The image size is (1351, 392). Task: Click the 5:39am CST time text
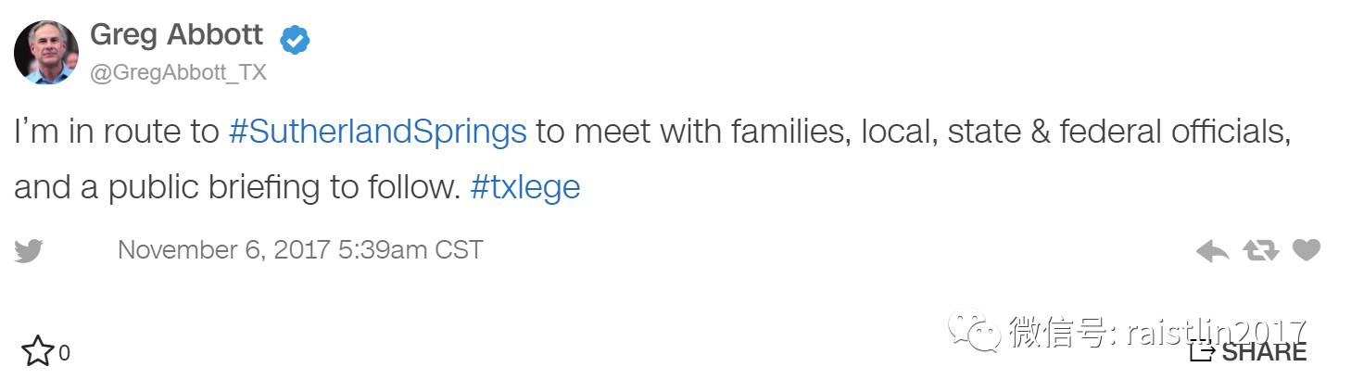[x=410, y=249]
